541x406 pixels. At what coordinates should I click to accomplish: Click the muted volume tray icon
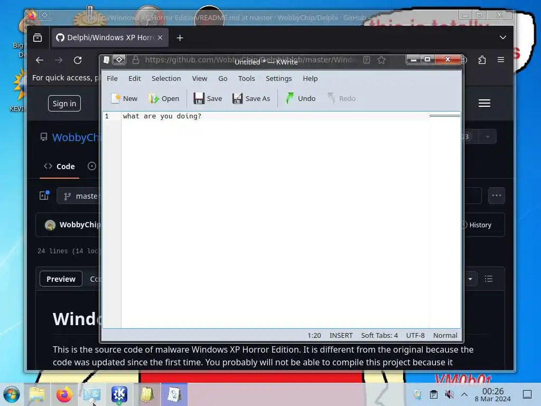tap(449, 394)
